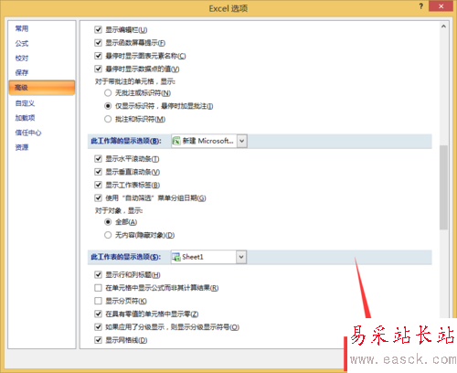Select the highlighted 高级 category

tap(42, 88)
